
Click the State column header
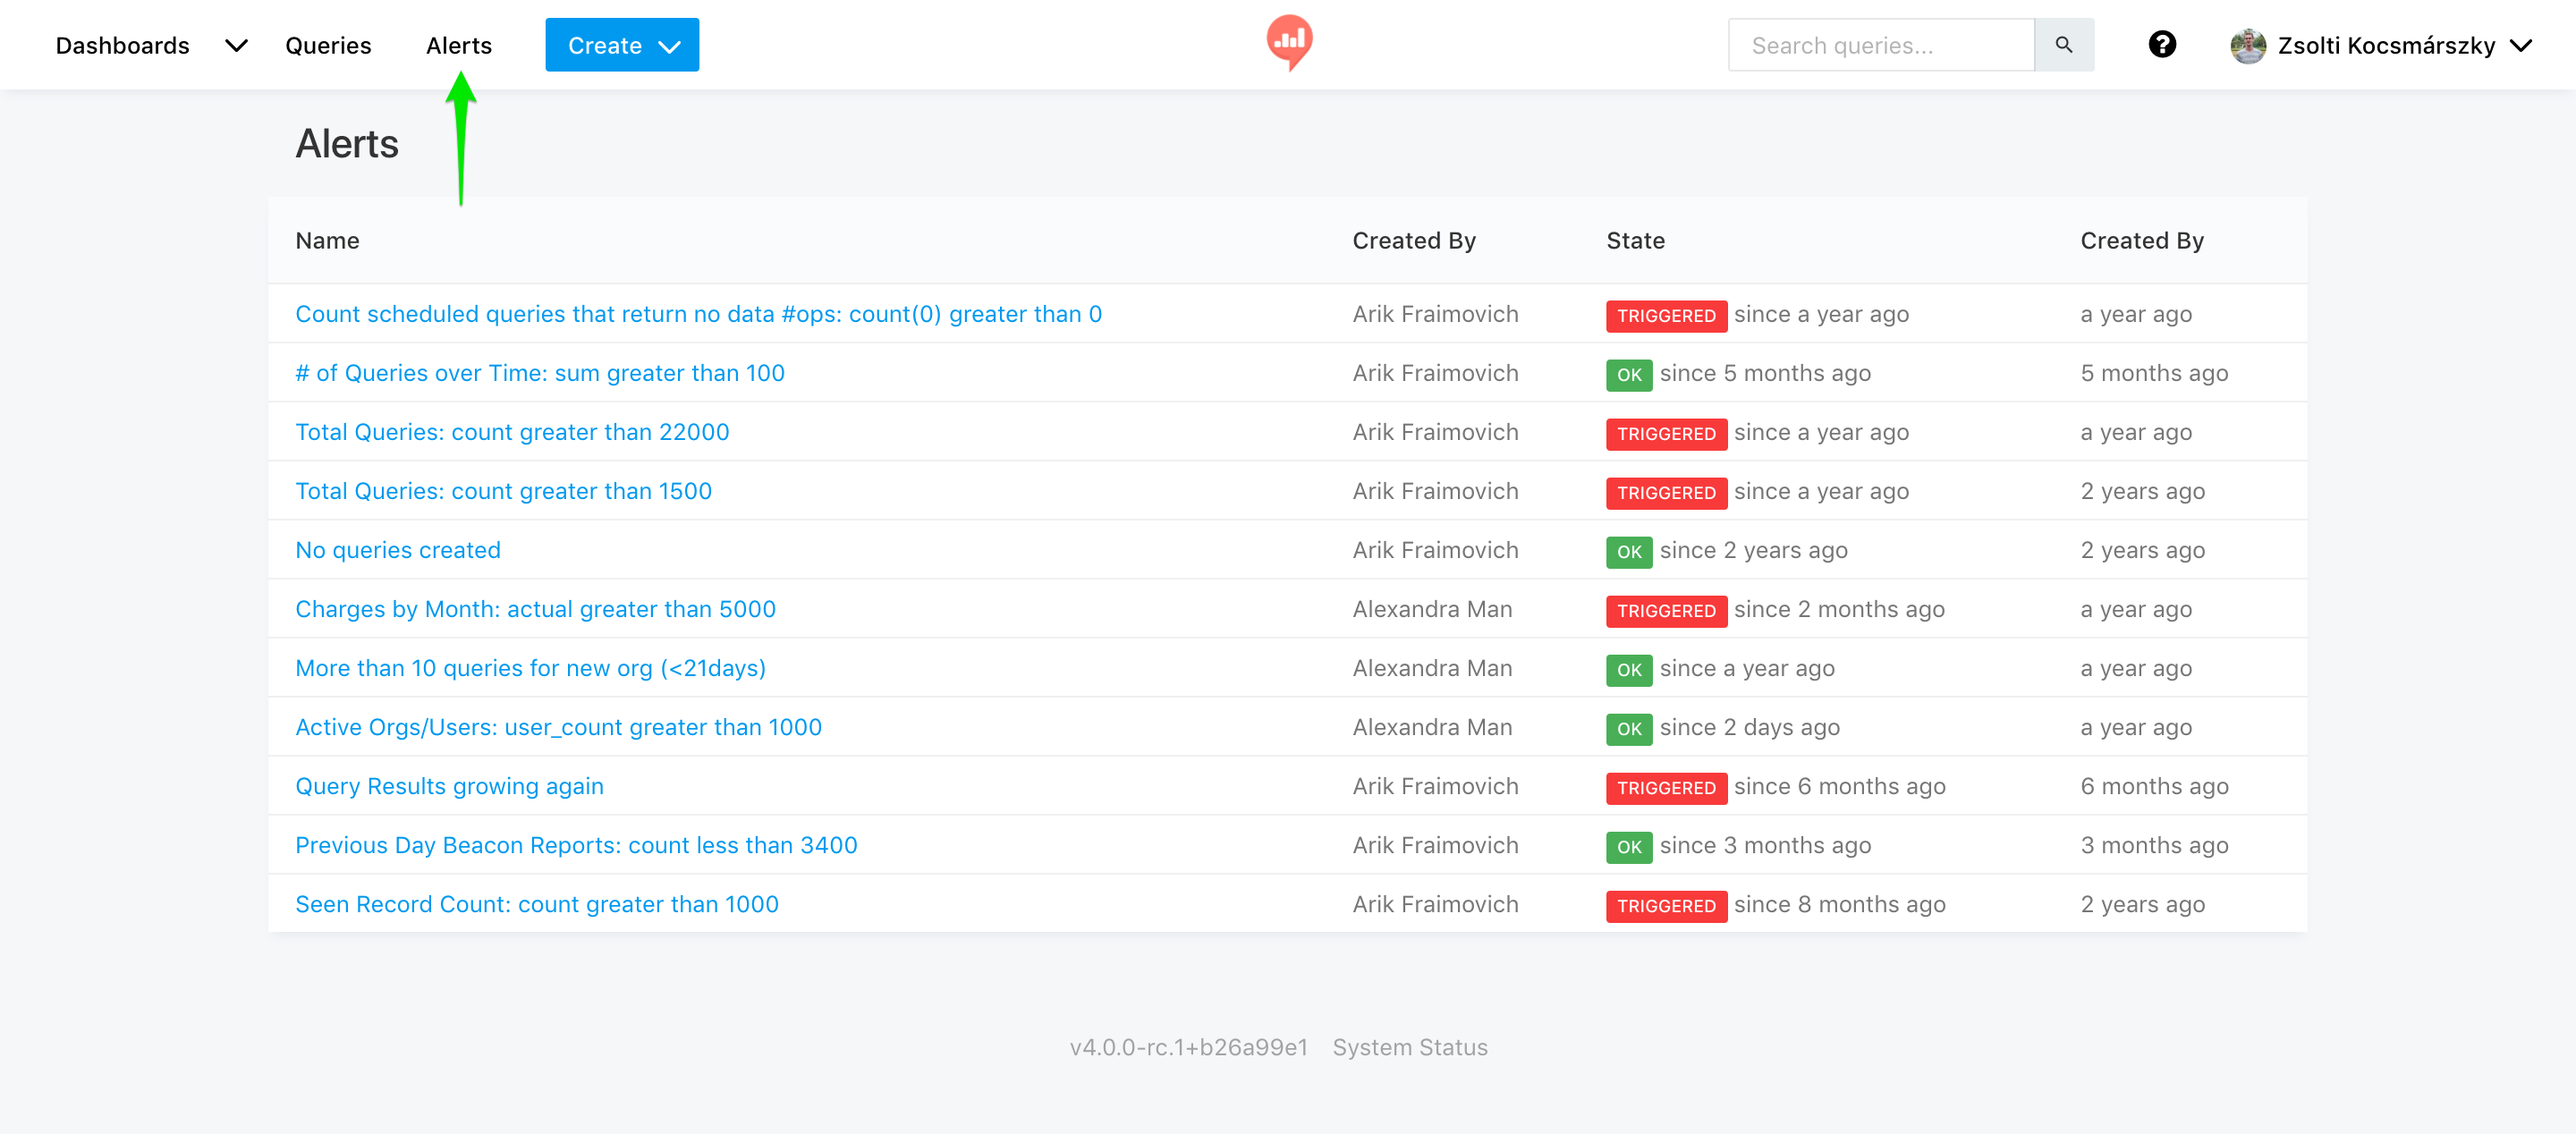(x=1635, y=241)
